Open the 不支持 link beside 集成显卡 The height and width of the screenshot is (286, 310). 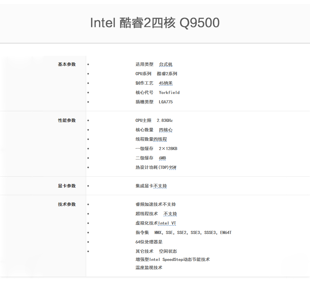160,186
